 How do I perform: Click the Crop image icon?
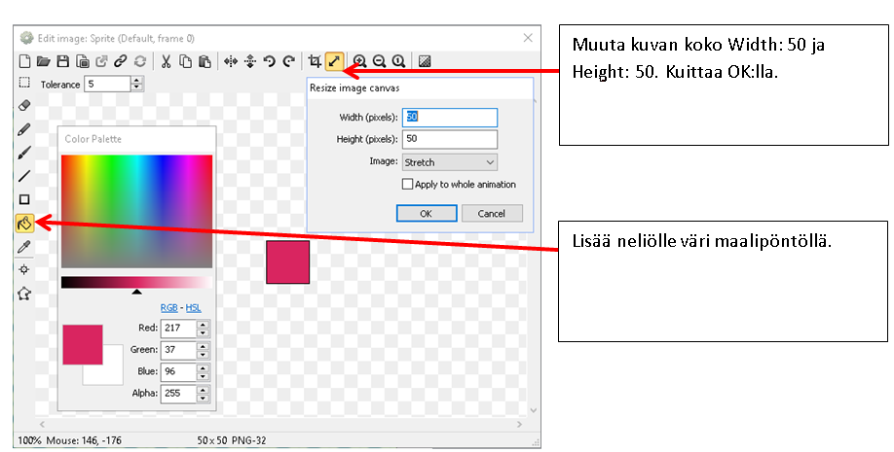pyautogui.click(x=315, y=61)
